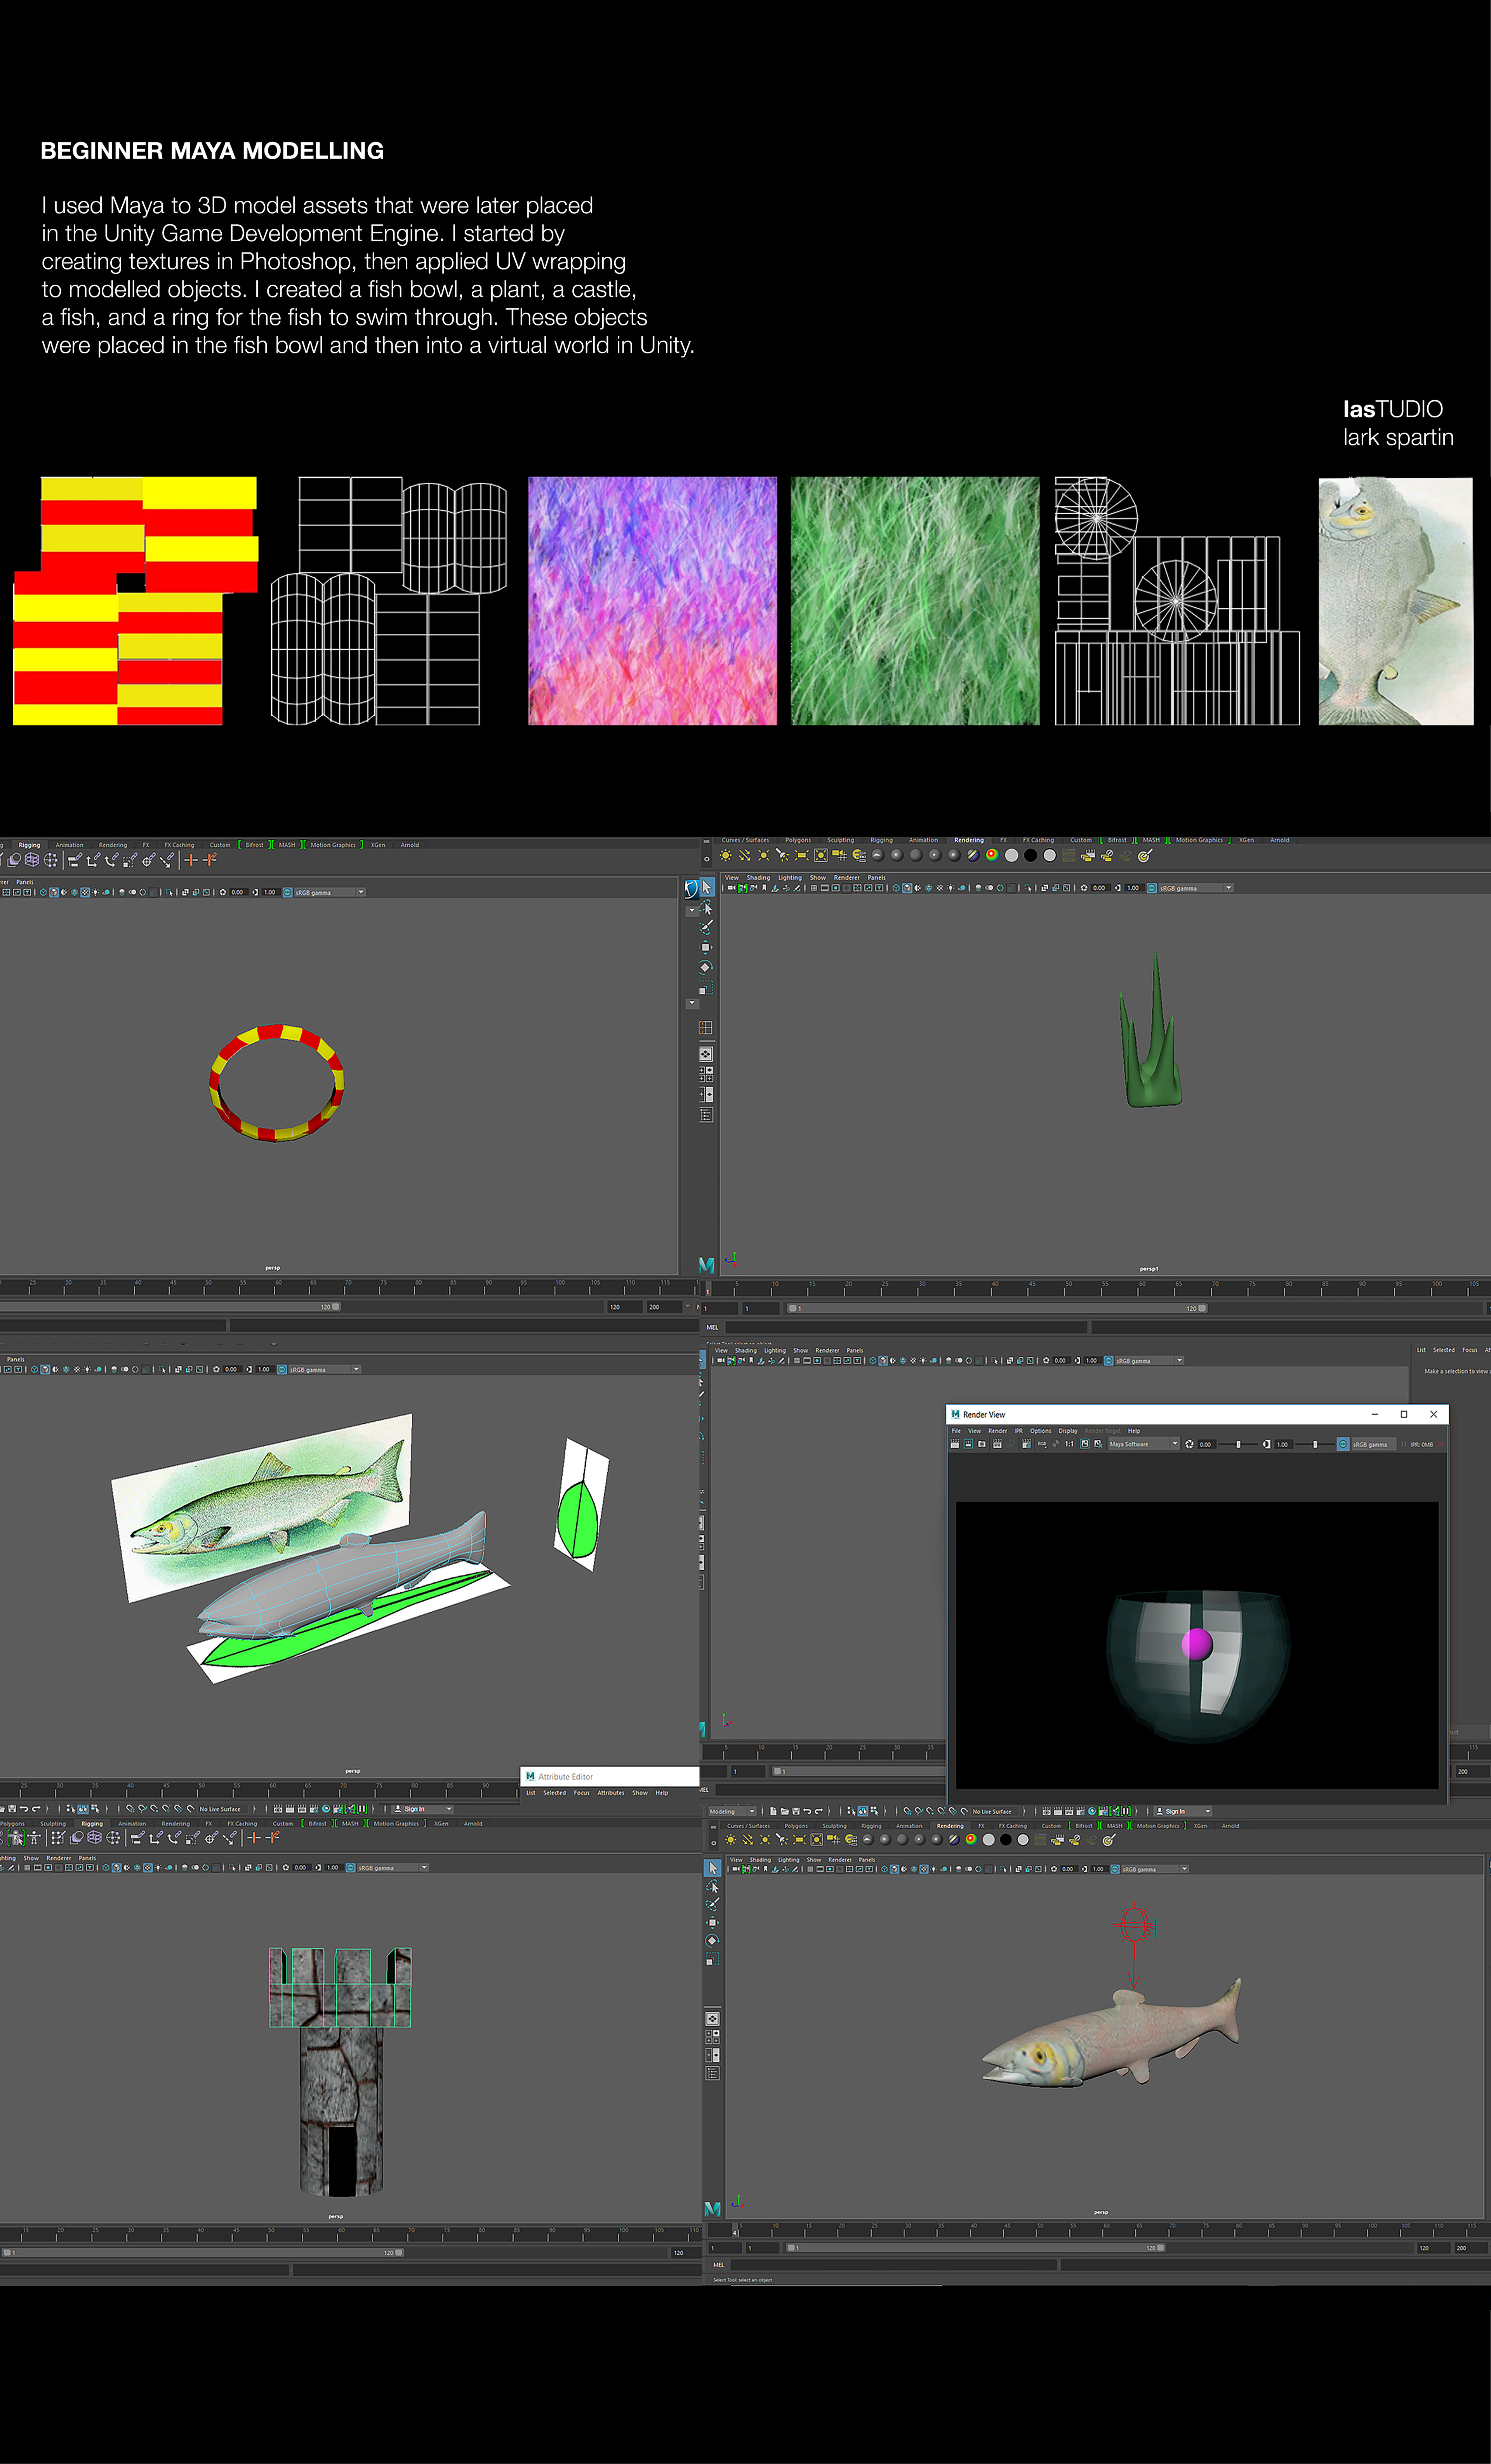Viewport: 1491px width, 2464px height.
Task: Open the Modeling menu set dropdown
Action: (x=733, y=1811)
